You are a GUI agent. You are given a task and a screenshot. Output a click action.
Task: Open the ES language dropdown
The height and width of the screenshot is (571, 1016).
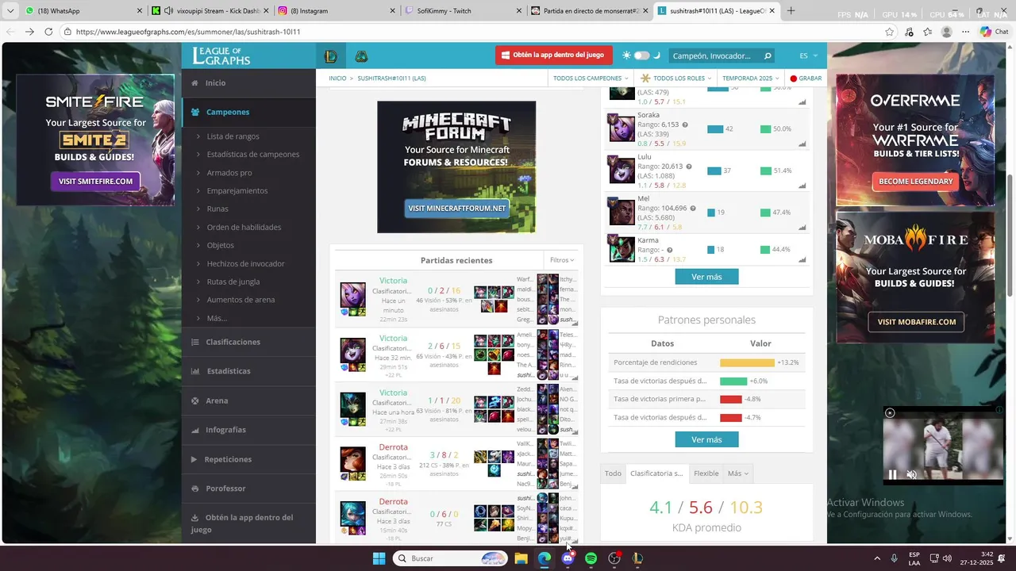(x=808, y=56)
